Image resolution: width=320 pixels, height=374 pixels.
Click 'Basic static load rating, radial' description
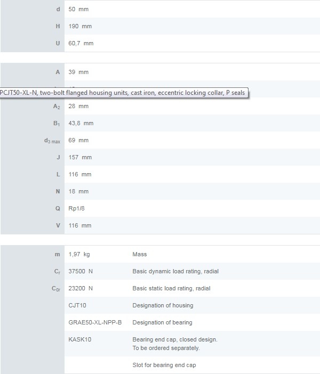(171, 288)
